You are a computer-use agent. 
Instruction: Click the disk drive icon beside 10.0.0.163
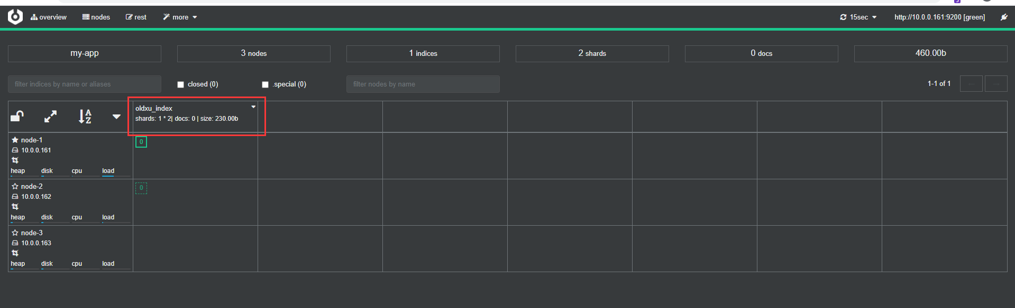click(15, 243)
